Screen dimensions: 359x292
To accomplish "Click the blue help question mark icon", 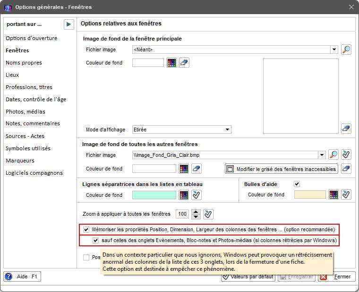I will [8, 276].
